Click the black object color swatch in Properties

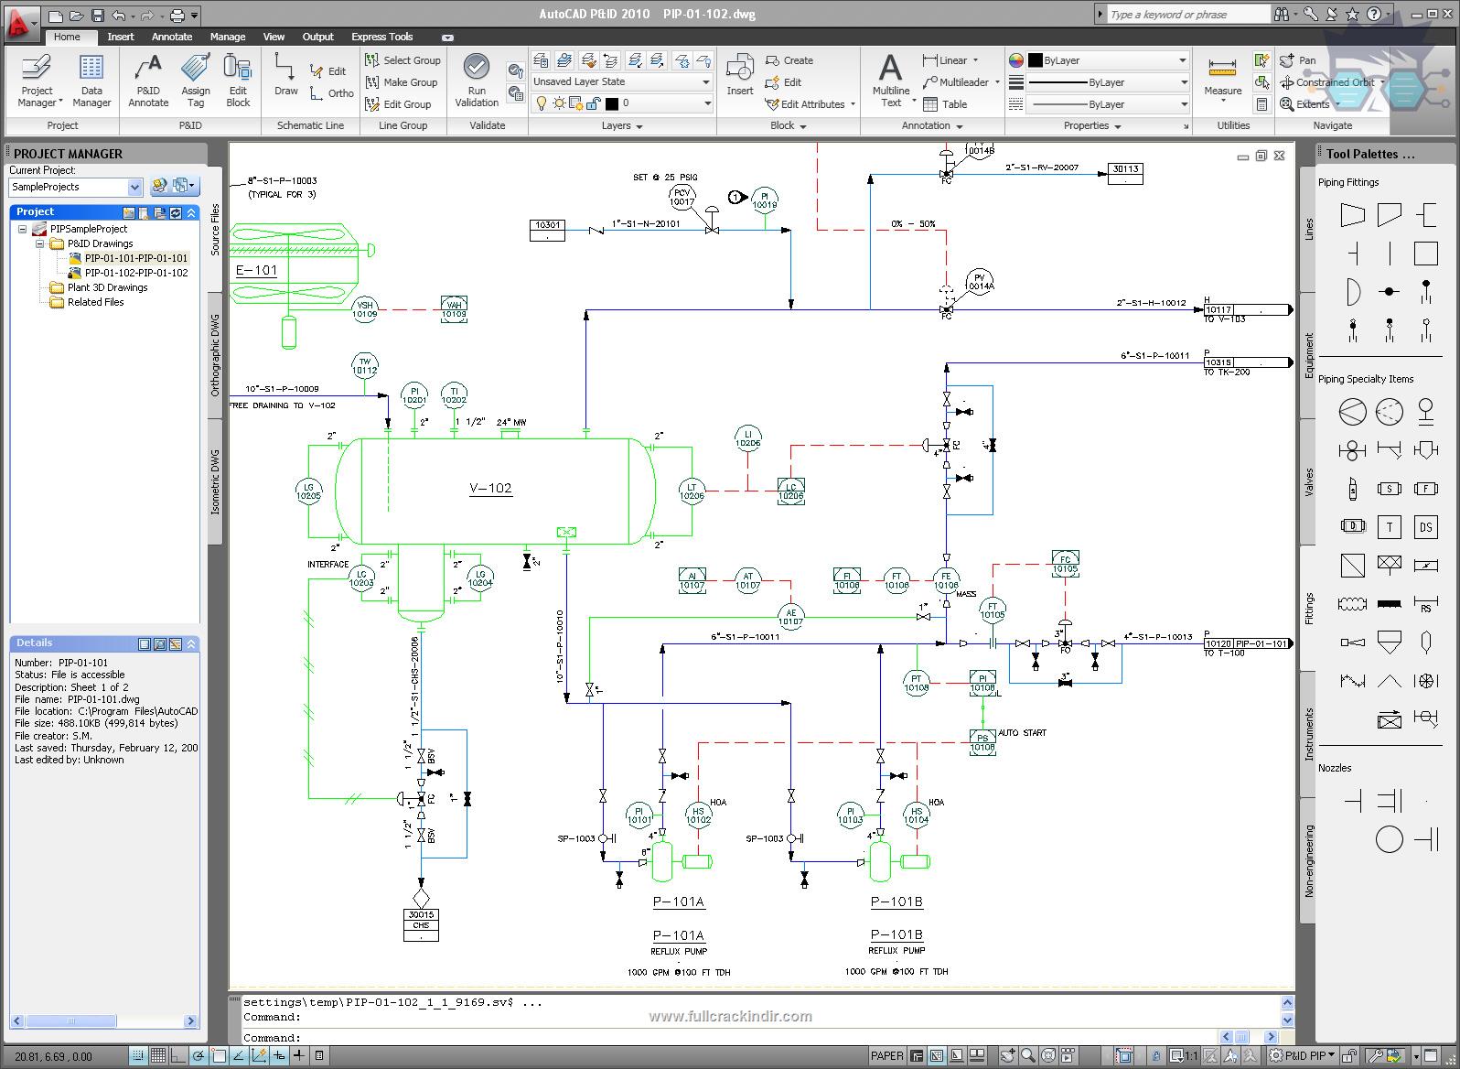(x=1035, y=60)
